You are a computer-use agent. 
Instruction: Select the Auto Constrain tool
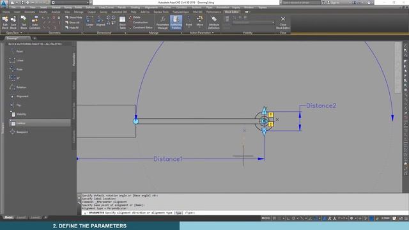coord(35,22)
